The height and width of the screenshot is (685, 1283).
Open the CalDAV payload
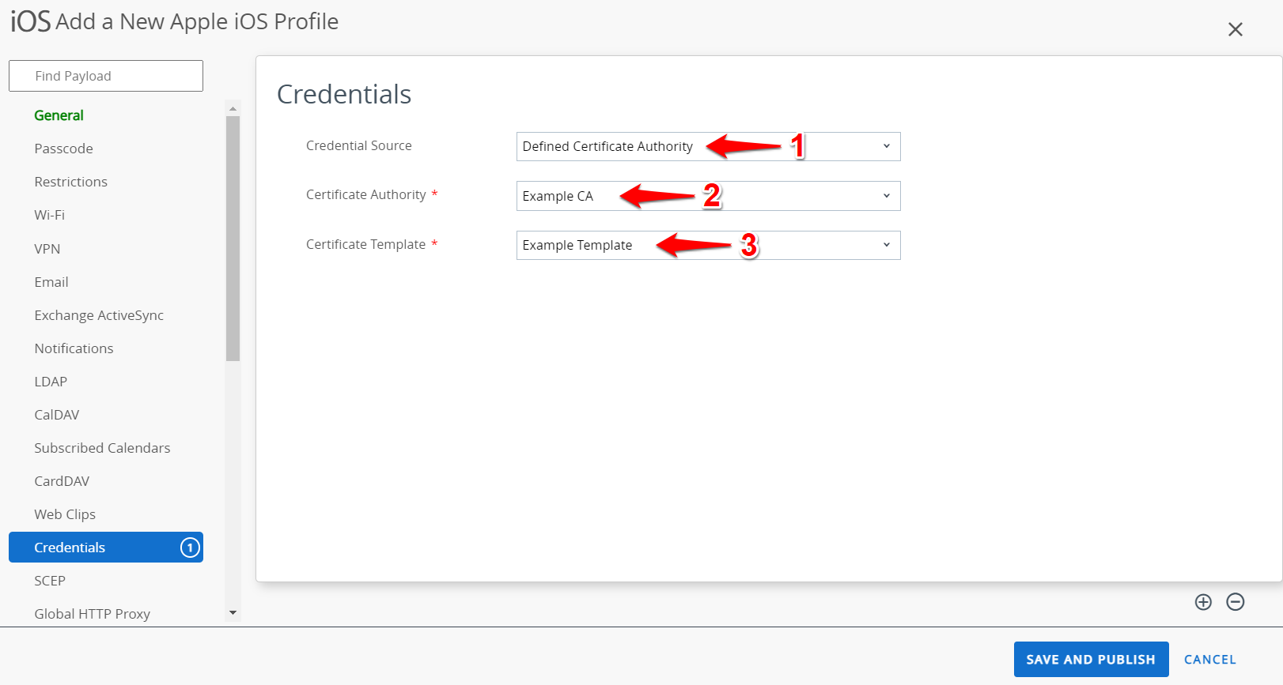click(x=56, y=415)
